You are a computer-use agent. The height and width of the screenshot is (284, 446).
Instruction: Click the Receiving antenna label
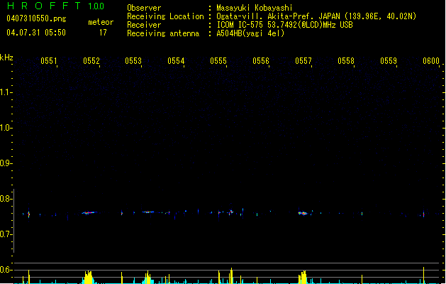(x=163, y=33)
